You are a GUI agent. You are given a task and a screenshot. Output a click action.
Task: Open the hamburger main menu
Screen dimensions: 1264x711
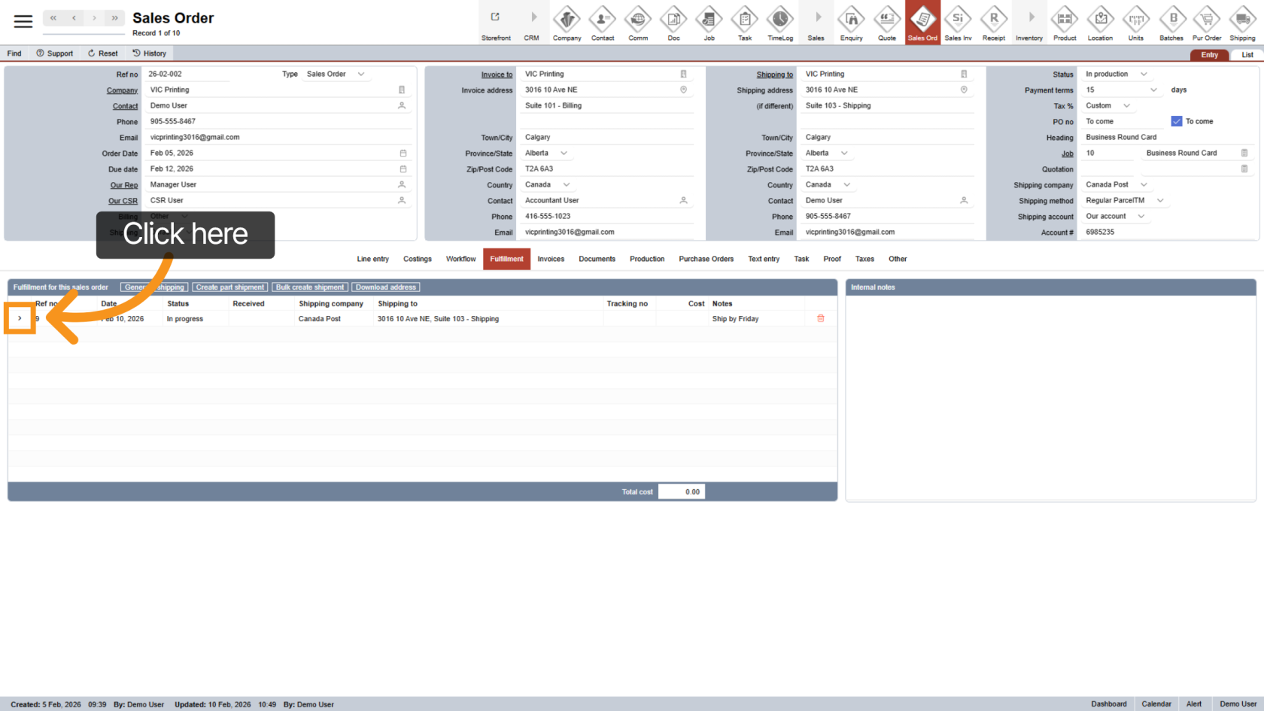(23, 21)
